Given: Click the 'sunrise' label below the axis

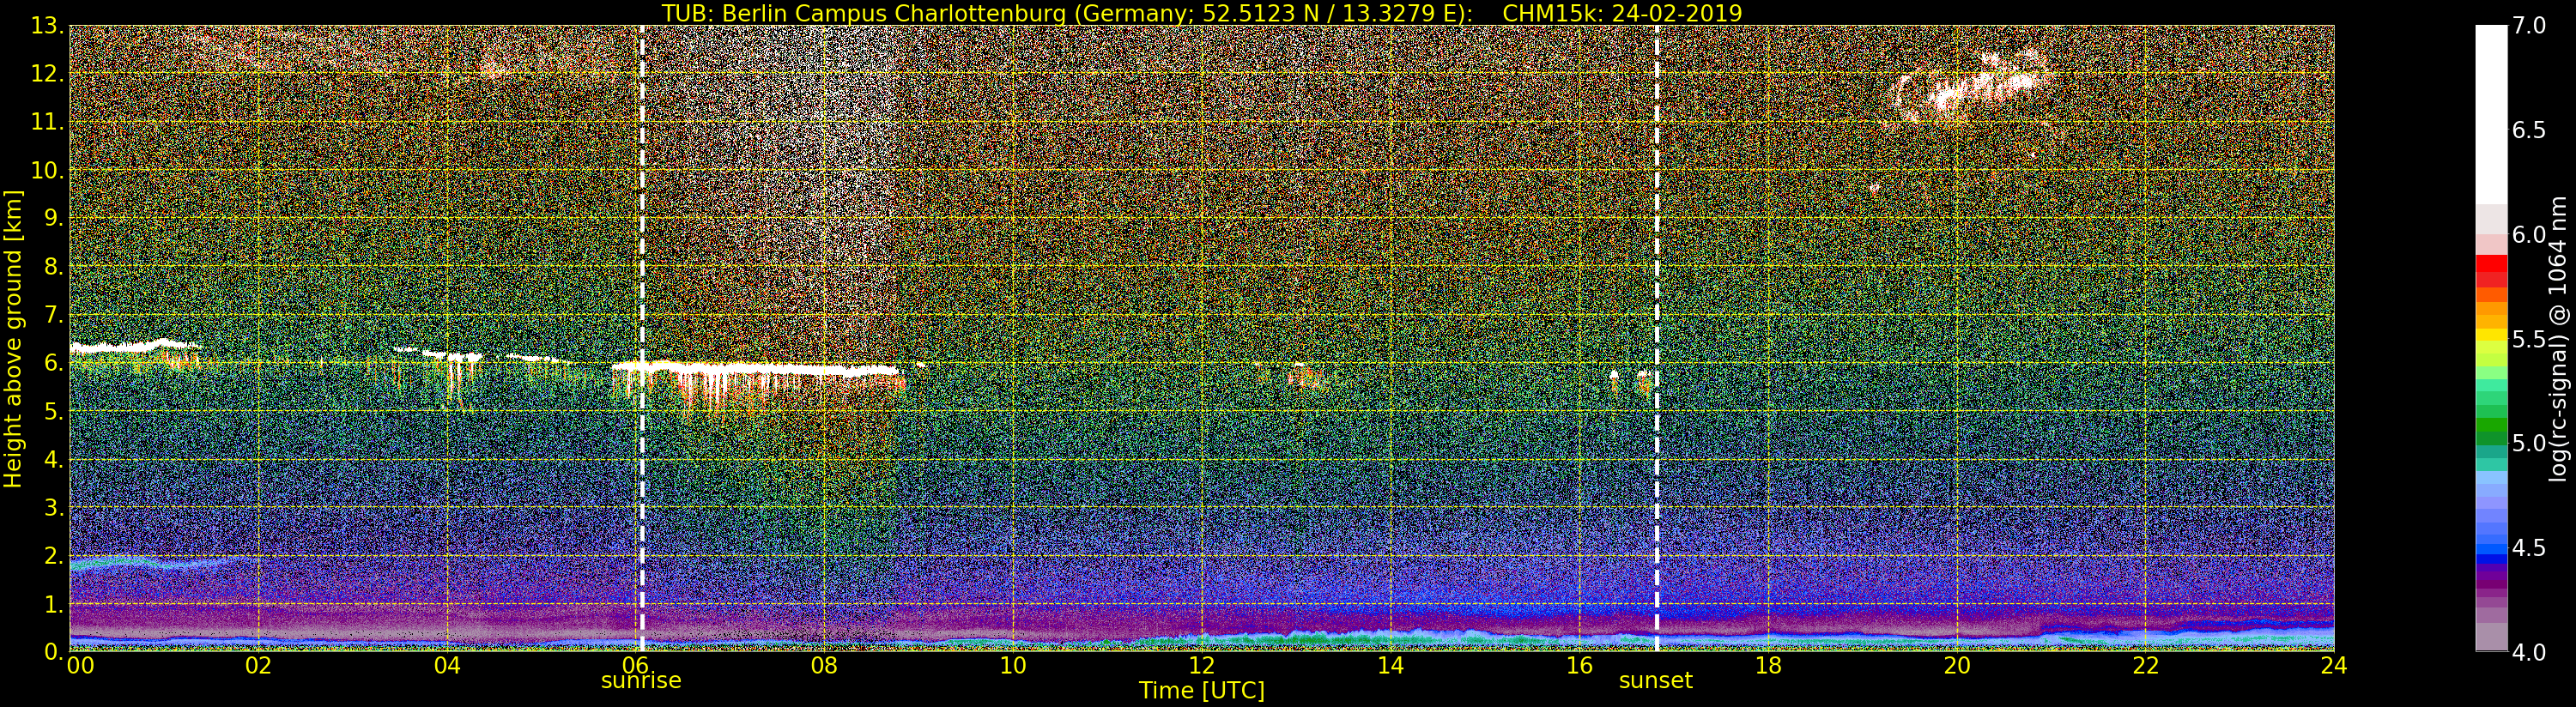Looking at the screenshot, I should pyautogui.click(x=641, y=681).
